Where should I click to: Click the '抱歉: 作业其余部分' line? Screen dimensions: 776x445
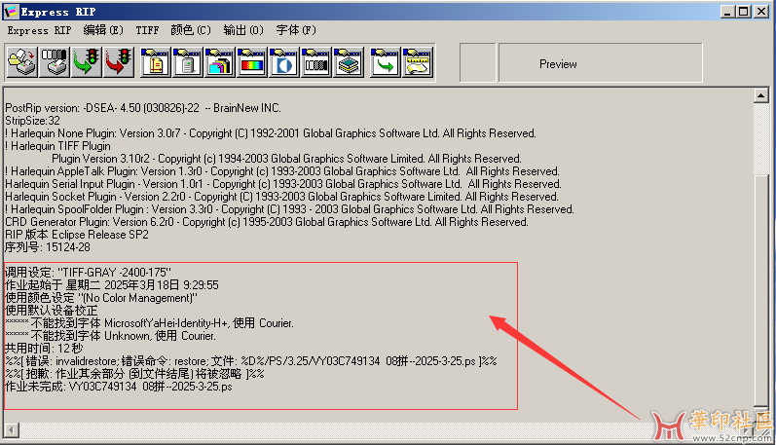coord(134,374)
